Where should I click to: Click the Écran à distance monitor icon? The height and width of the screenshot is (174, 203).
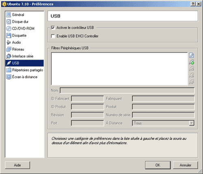pos(9,77)
